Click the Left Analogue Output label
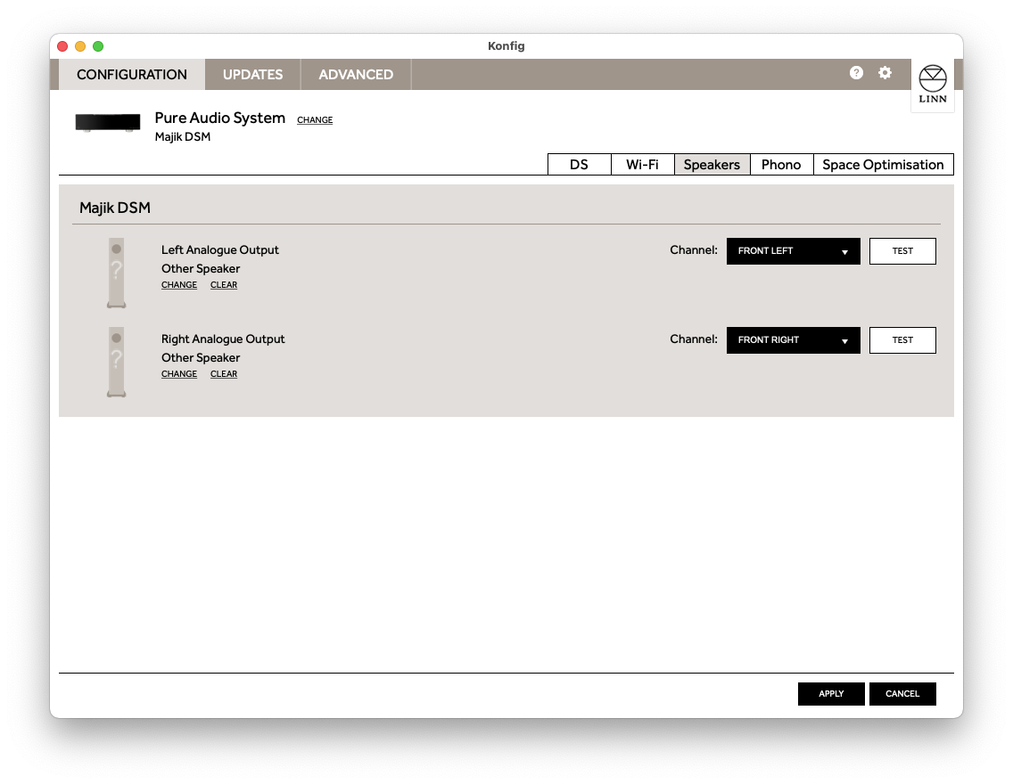This screenshot has width=1013, height=784. pos(219,250)
